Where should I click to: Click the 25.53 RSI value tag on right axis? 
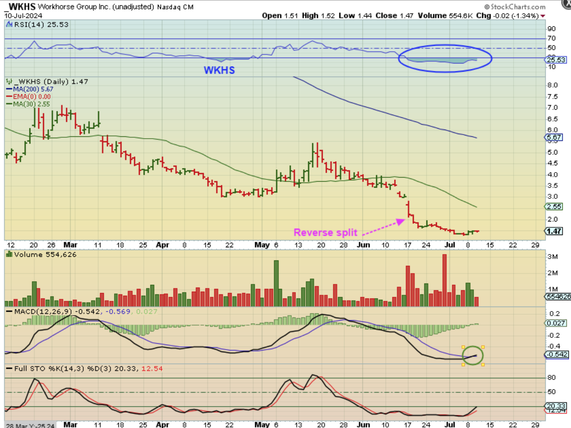[x=555, y=59]
